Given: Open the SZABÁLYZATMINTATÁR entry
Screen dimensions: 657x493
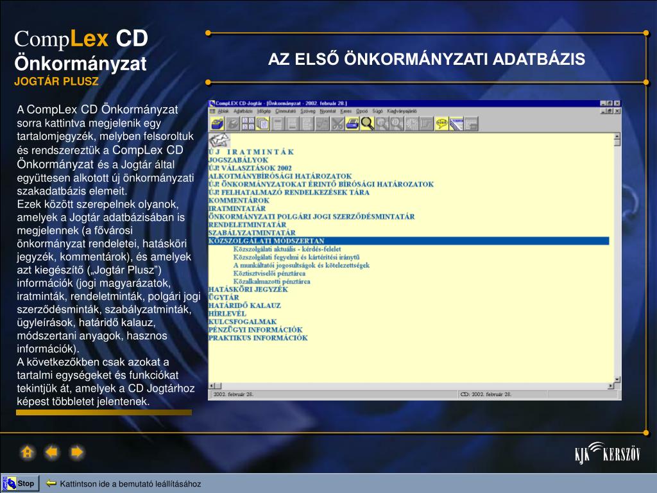Looking at the screenshot, I should click(x=252, y=232).
